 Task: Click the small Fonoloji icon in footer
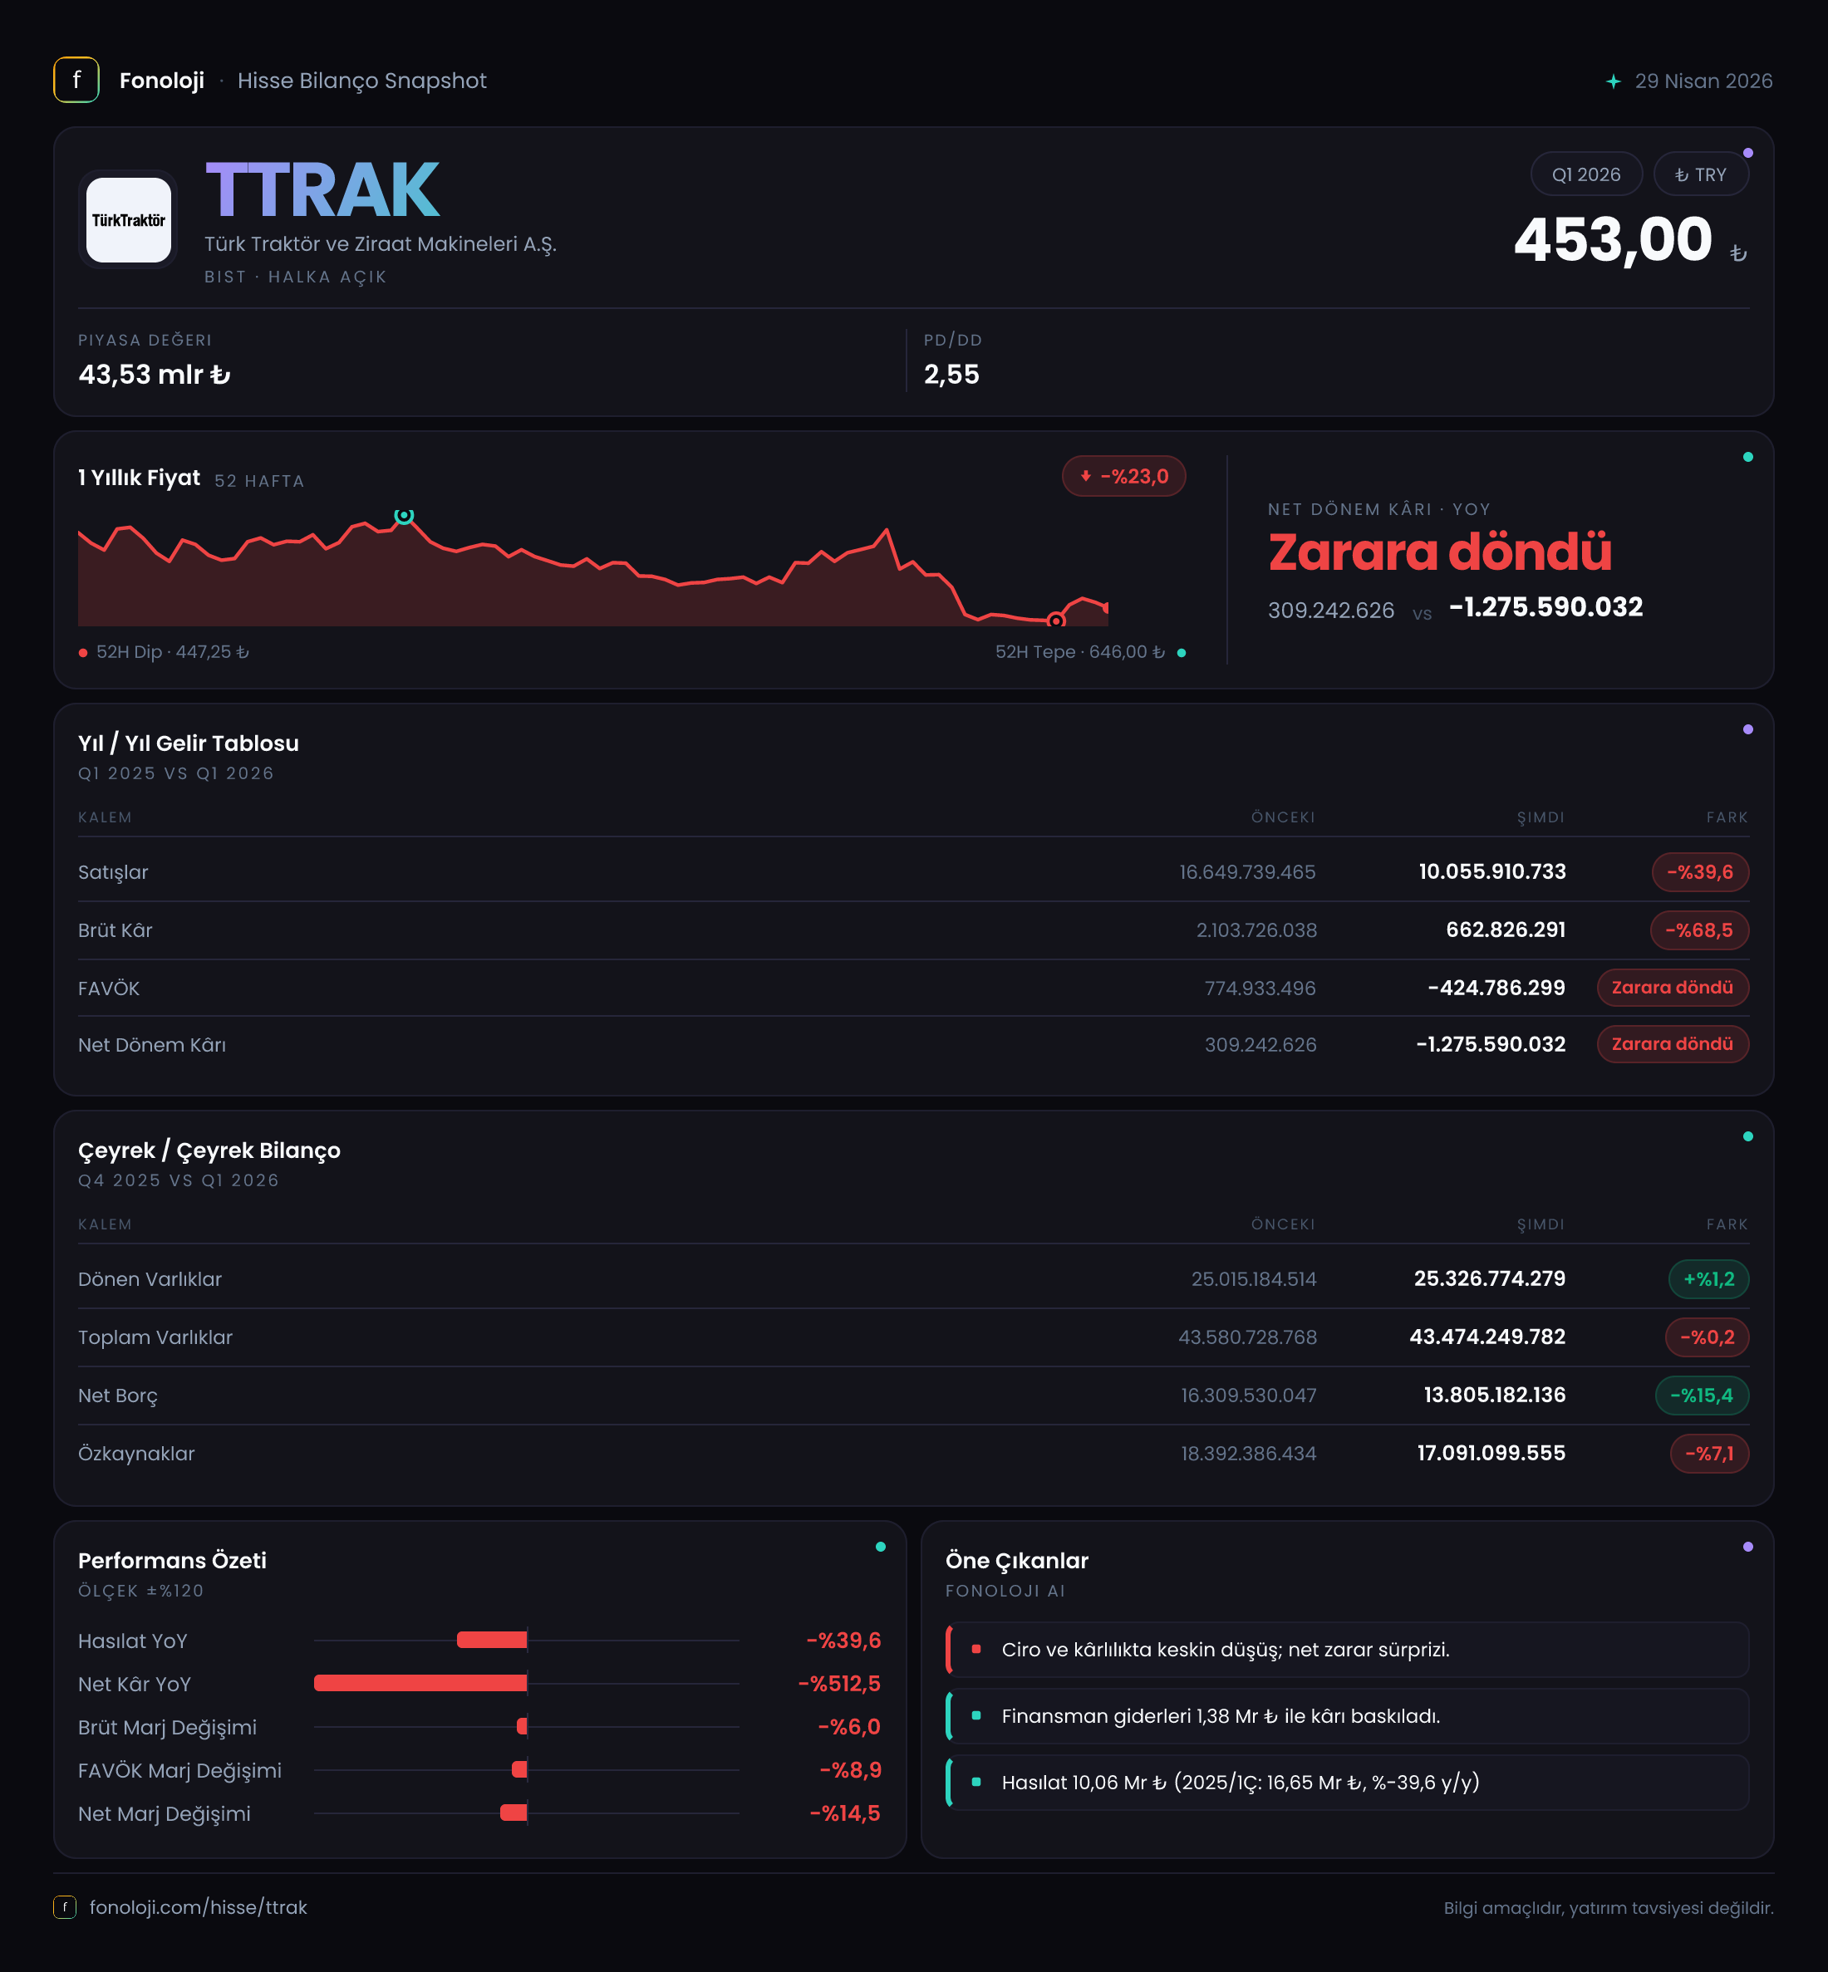click(64, 1906)
